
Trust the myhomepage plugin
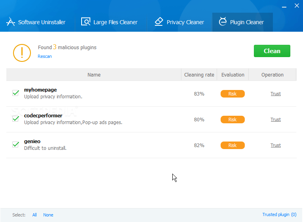[x=276, y=94]
